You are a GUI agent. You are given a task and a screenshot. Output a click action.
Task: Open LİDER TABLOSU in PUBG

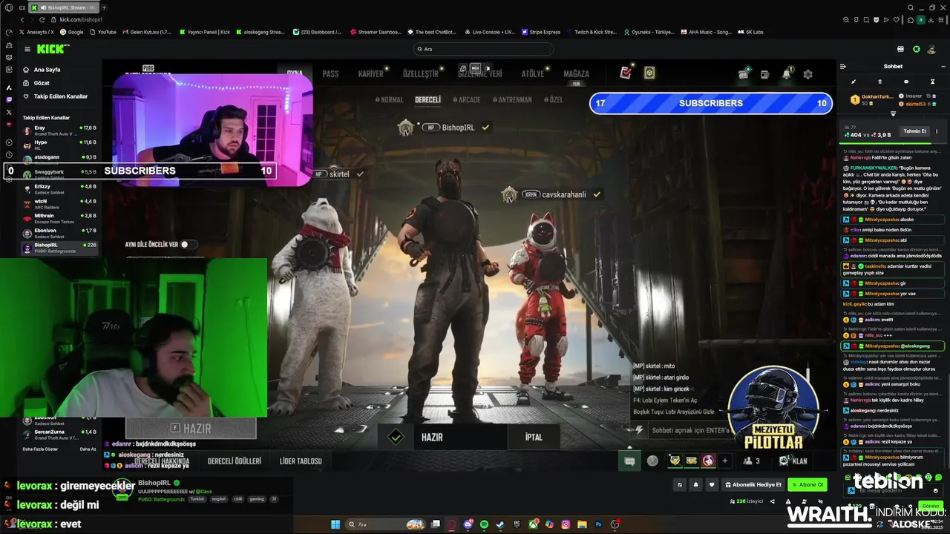click(301, 461)
